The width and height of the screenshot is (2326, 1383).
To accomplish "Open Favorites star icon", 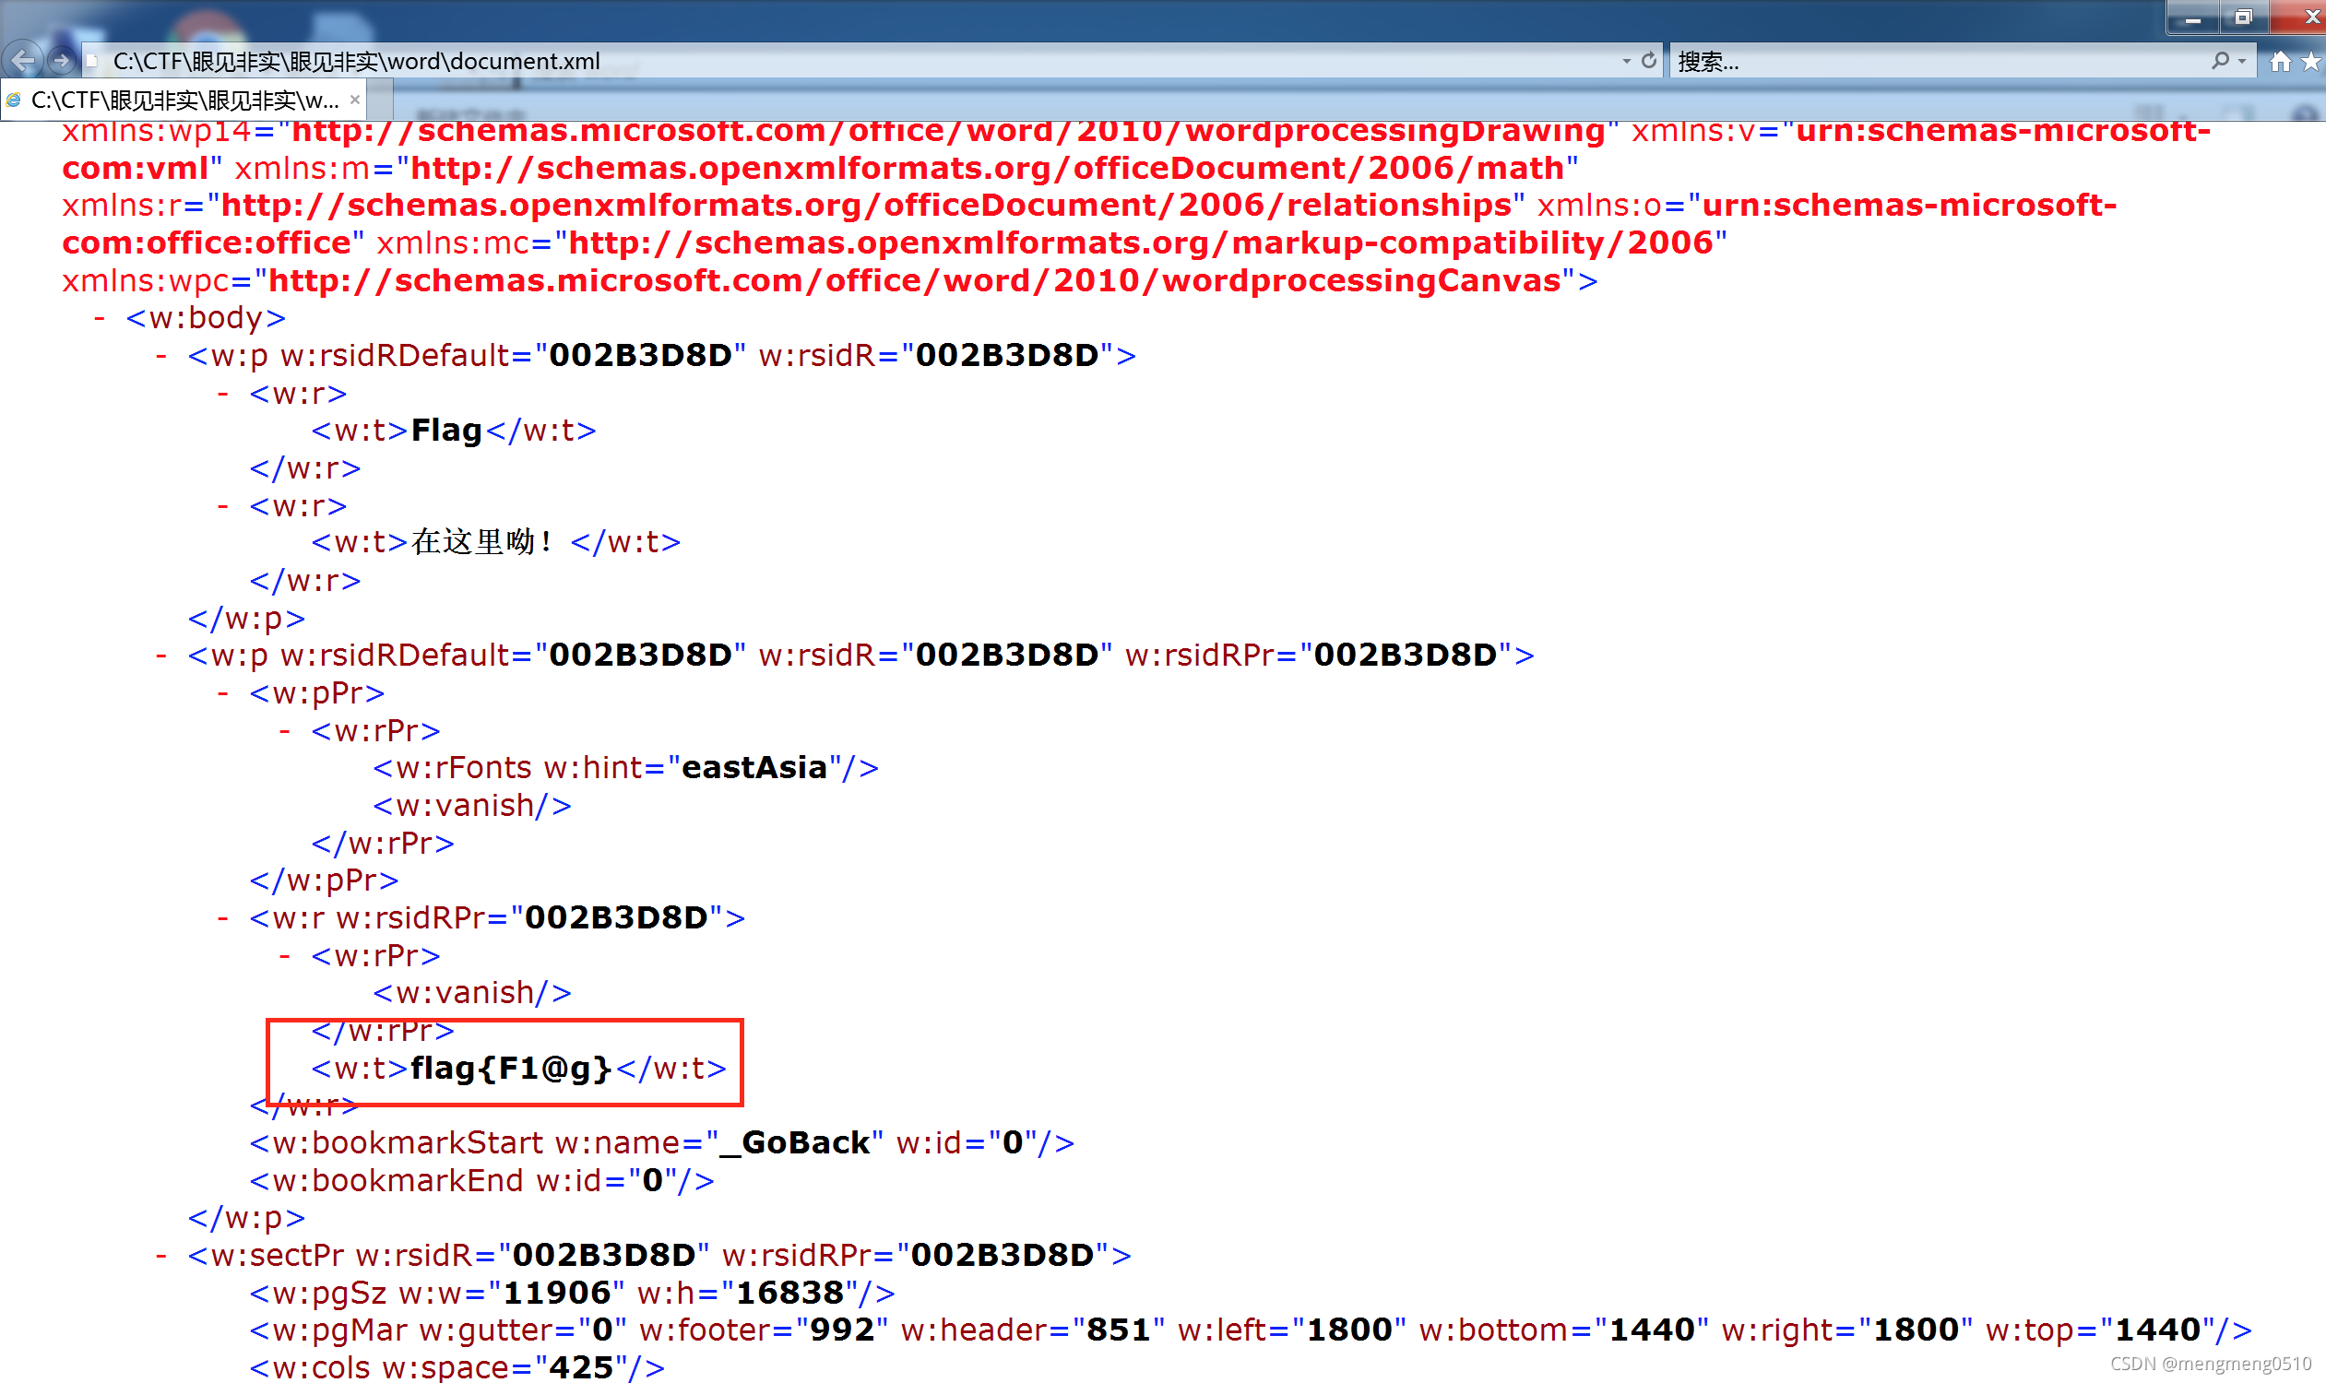I will click(x=2311, y=62).
